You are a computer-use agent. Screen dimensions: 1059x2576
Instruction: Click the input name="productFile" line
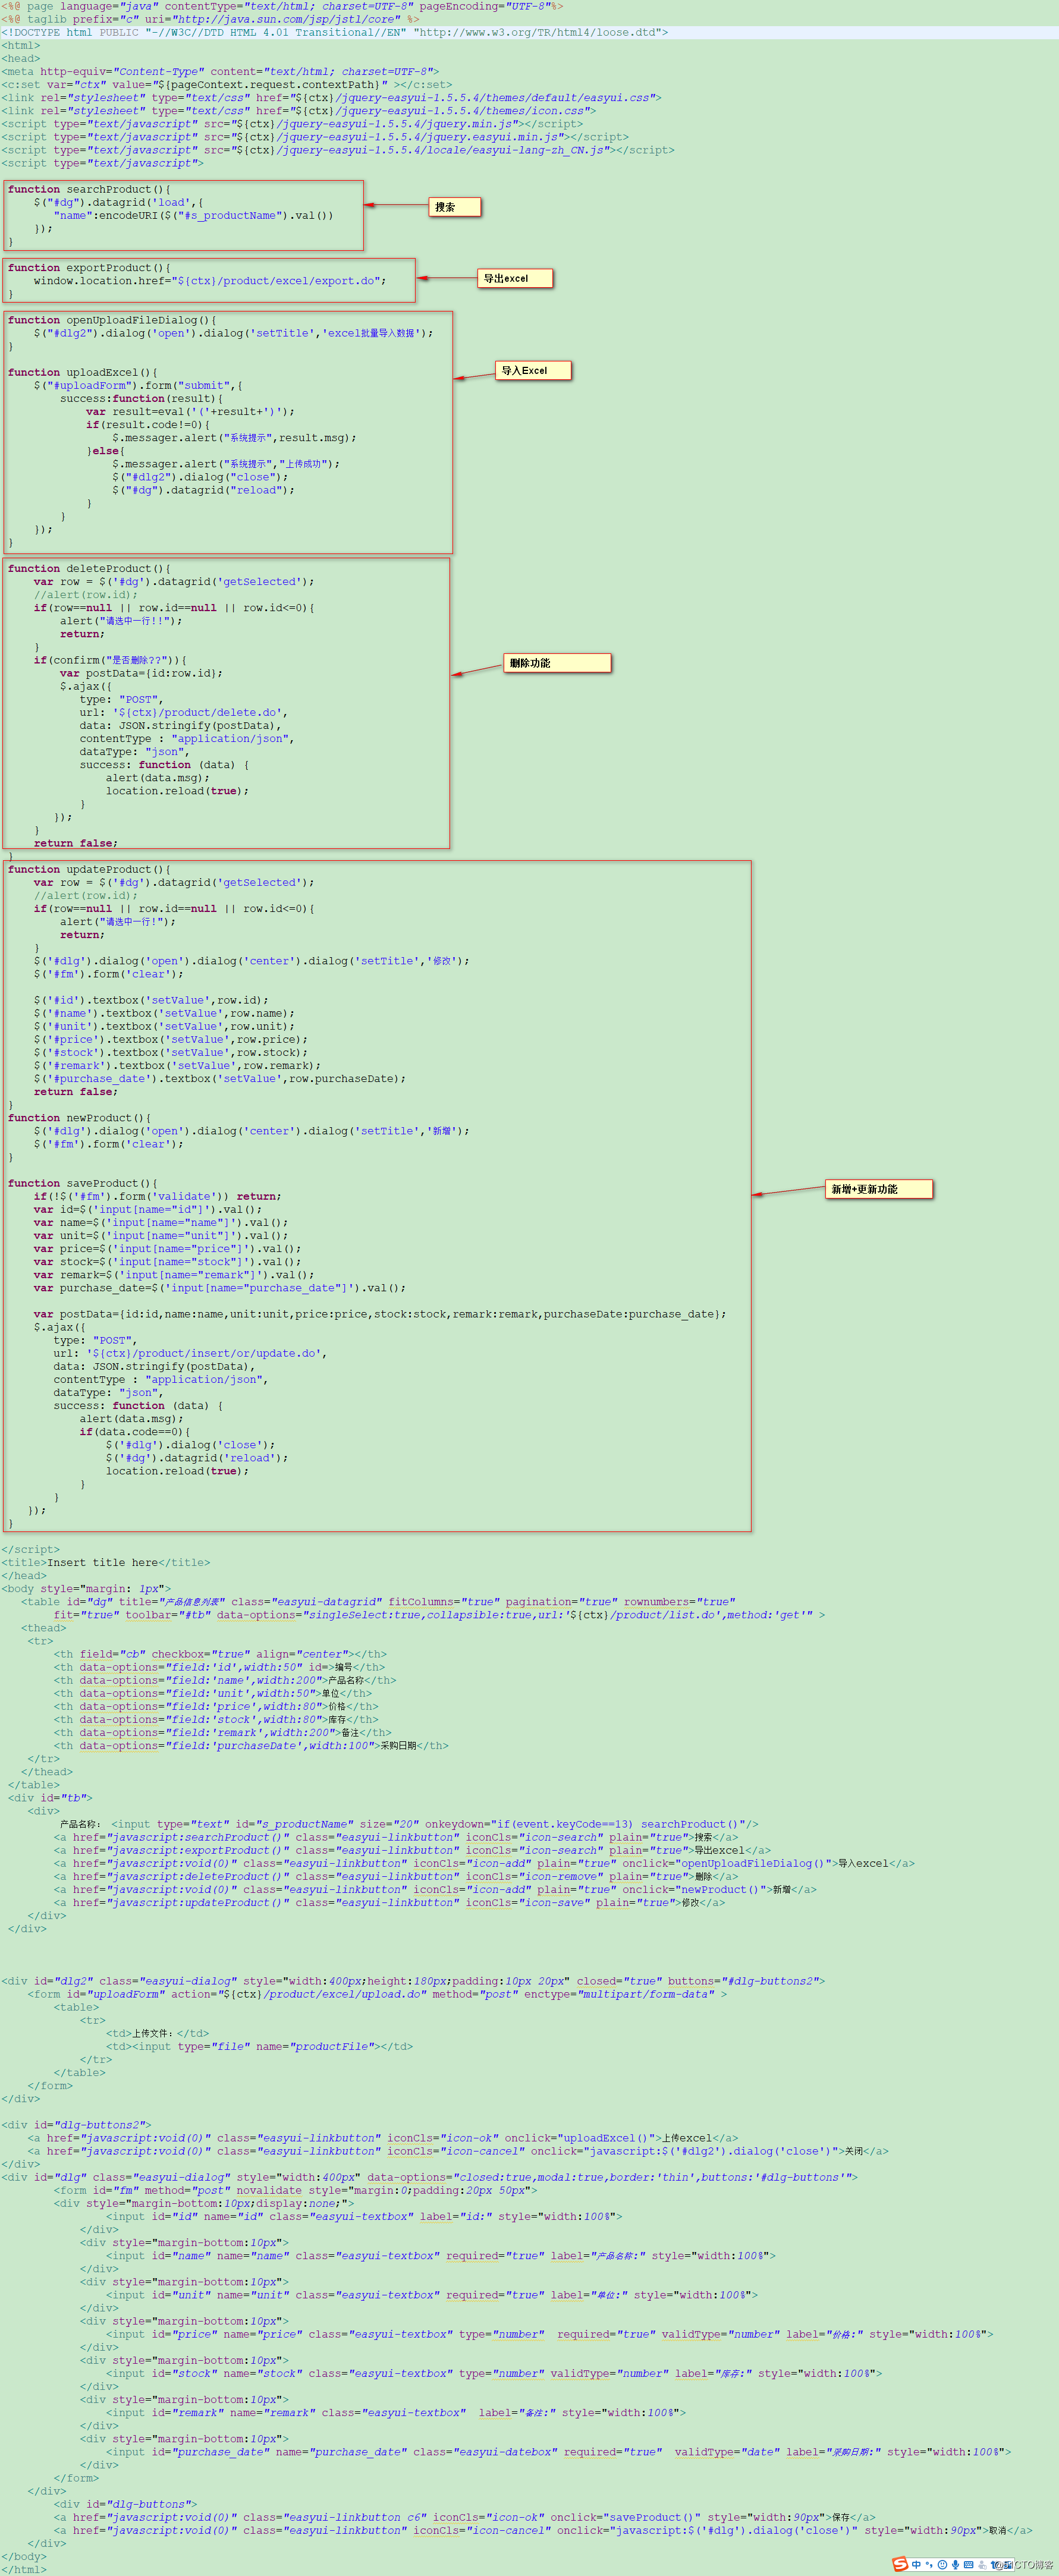coord(260,2046)
